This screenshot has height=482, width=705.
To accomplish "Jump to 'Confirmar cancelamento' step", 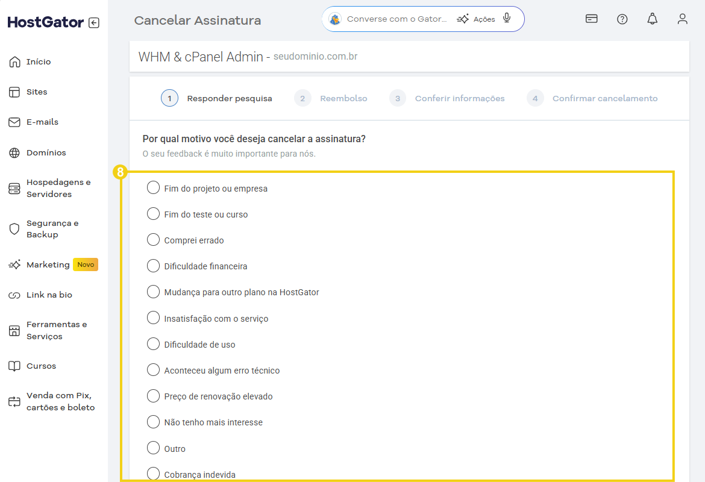I will pyautogui.click(x=604, y=98).
